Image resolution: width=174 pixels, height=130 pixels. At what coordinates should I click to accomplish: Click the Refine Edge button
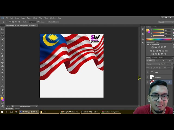[53, 22]
